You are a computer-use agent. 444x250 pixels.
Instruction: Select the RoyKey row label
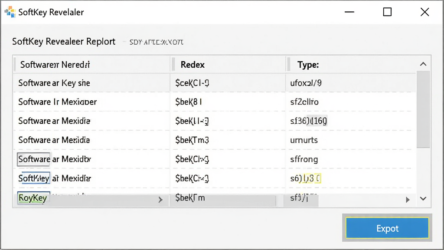(x=33, y=198)
